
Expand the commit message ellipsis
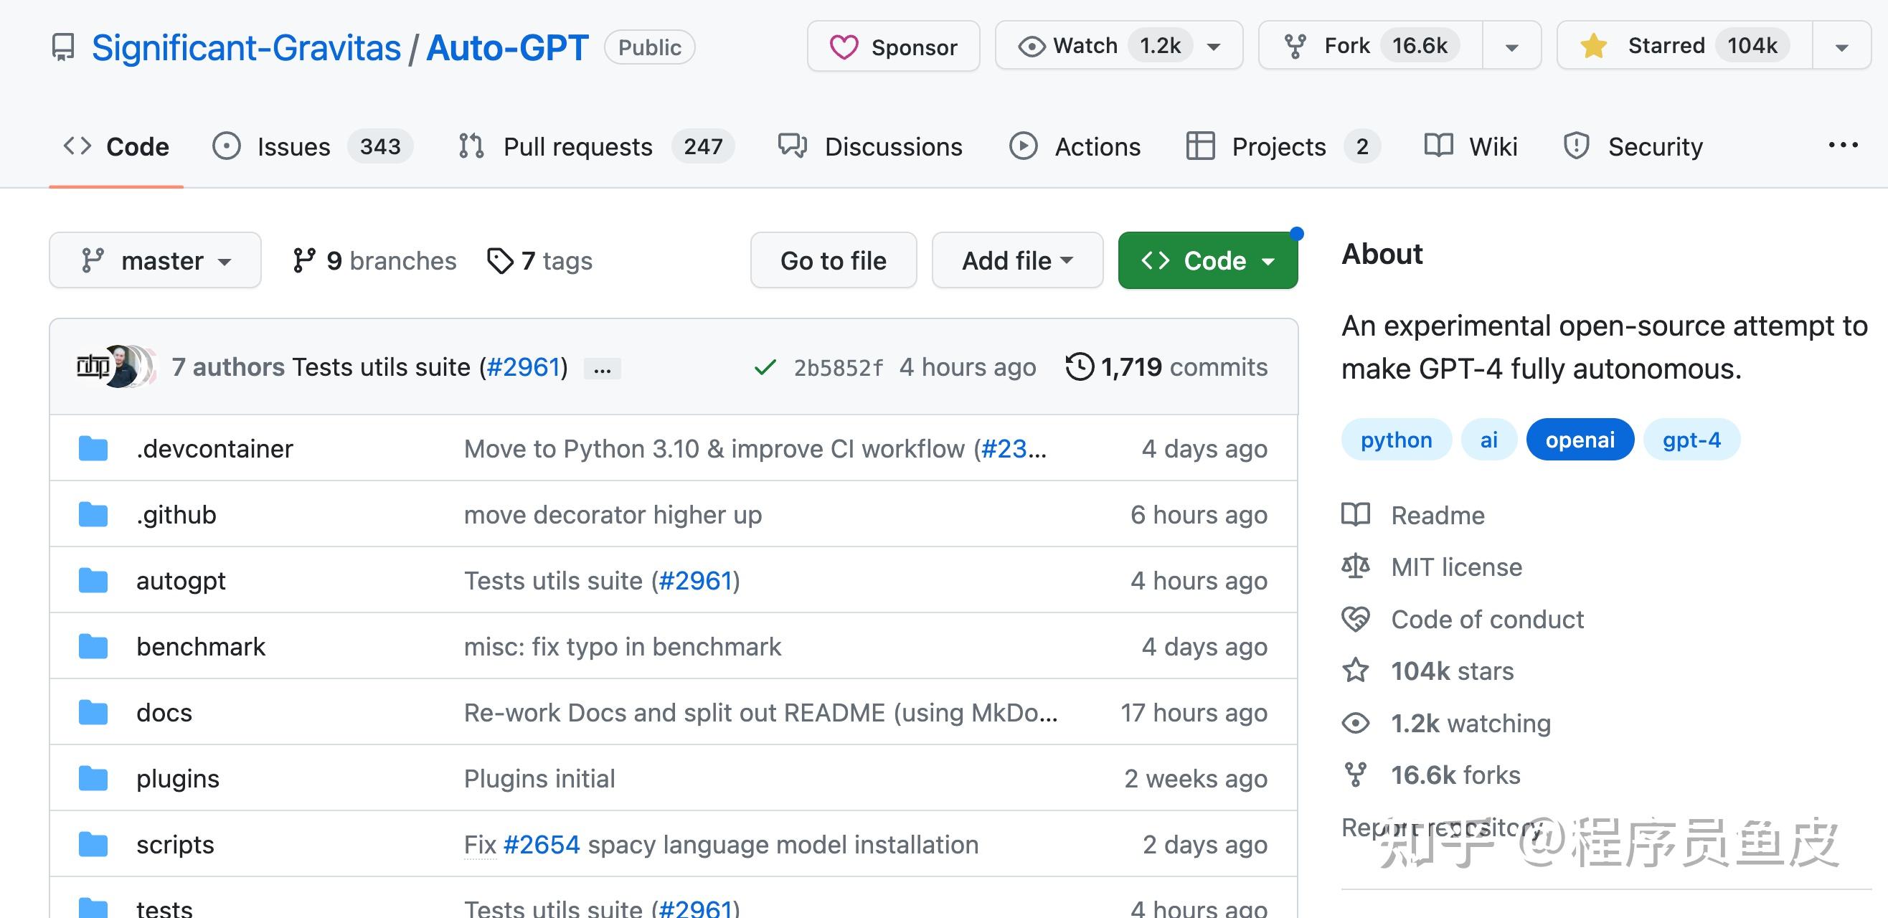[x=602, y=369]
